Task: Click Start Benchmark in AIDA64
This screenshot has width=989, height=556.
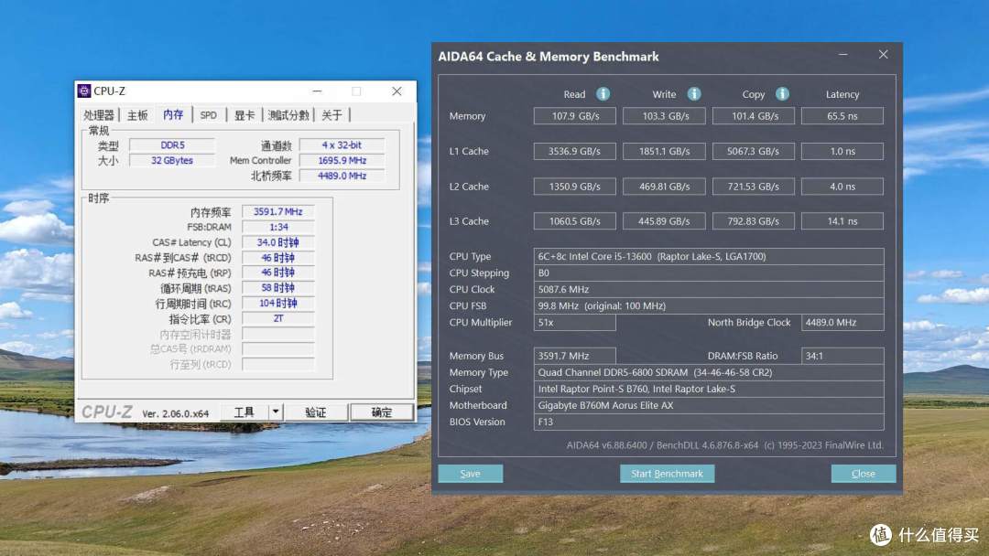Action: (668, 474)
